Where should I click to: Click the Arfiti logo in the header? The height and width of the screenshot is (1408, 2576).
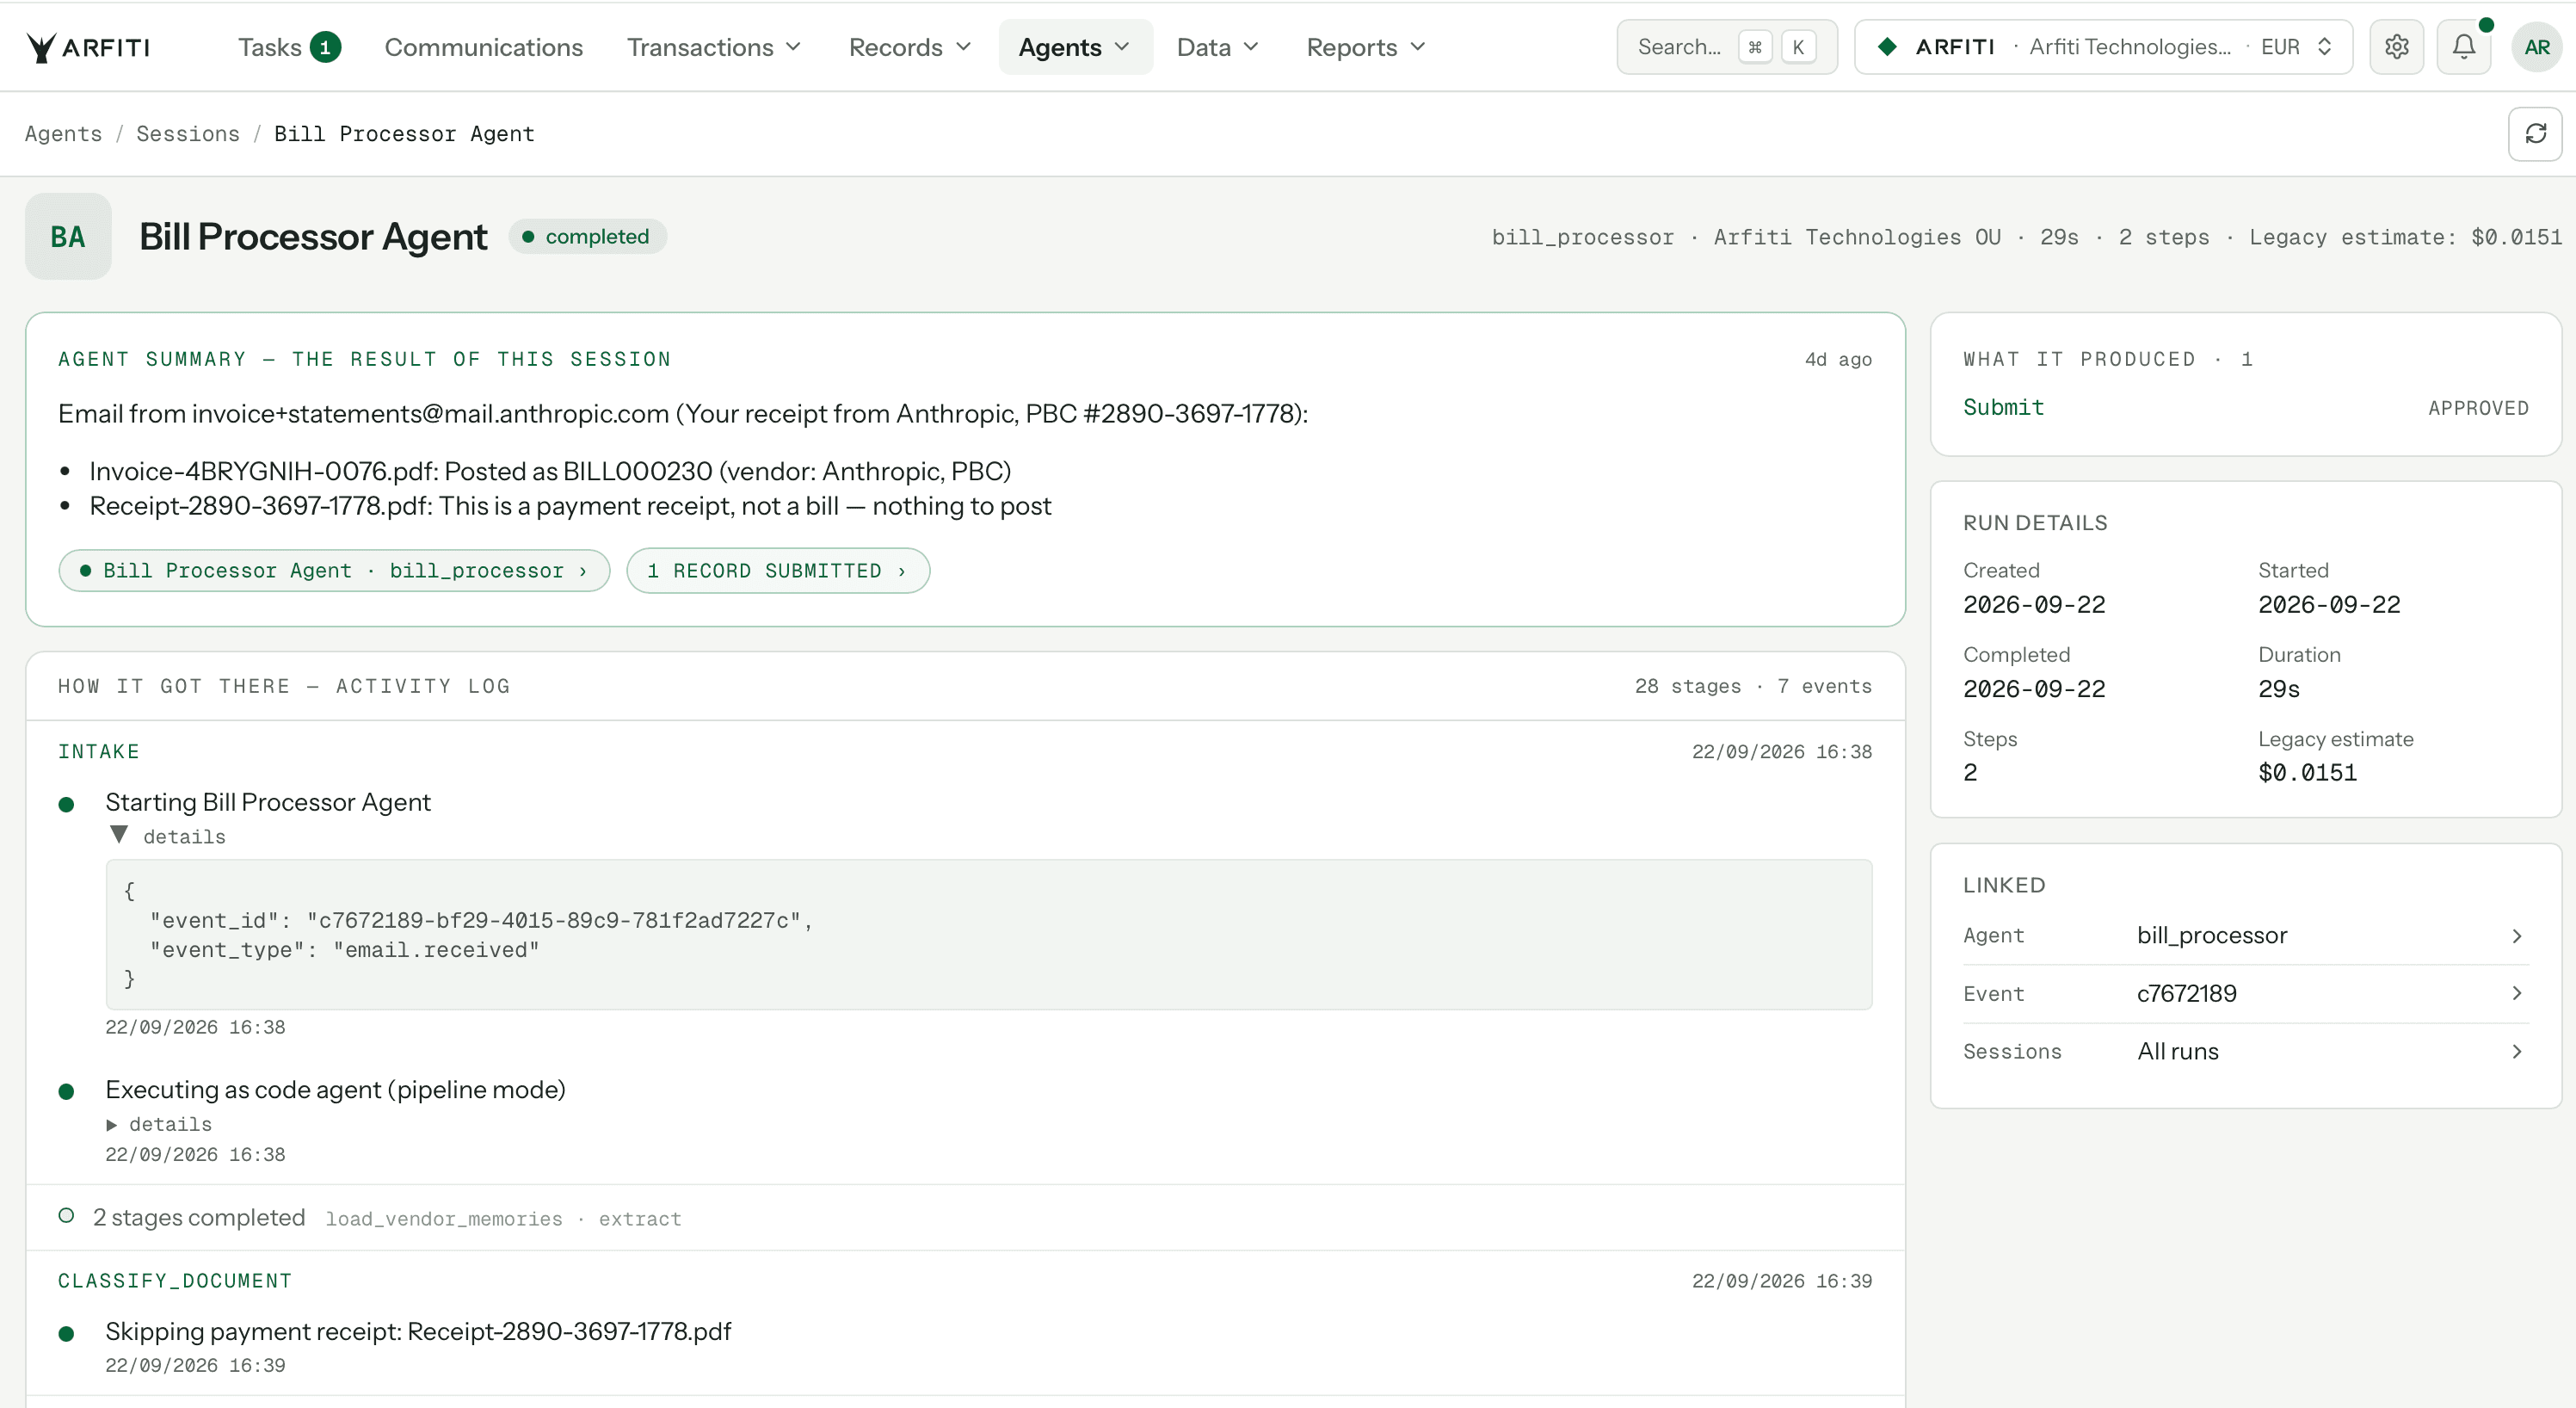(x=88, y=47)
